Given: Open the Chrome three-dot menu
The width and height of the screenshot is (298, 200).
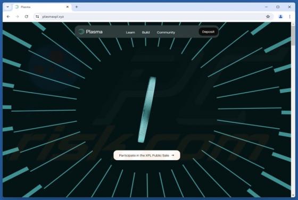Looking at the screenshot, I should [x=289, y=16].
